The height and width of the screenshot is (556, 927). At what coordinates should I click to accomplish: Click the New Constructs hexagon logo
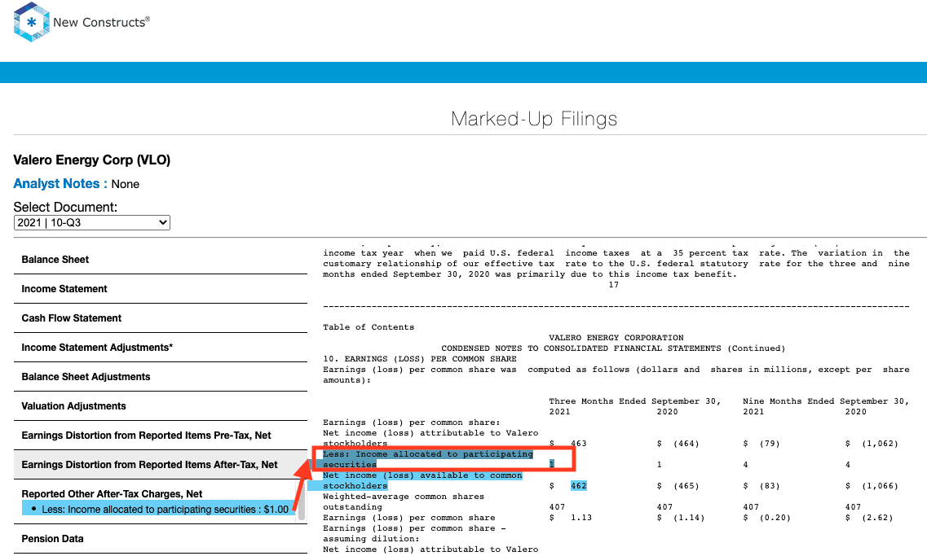coord(31,23)
